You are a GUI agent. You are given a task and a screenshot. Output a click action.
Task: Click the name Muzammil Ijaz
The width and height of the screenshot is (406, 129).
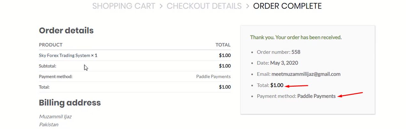[x=55, y=117]
